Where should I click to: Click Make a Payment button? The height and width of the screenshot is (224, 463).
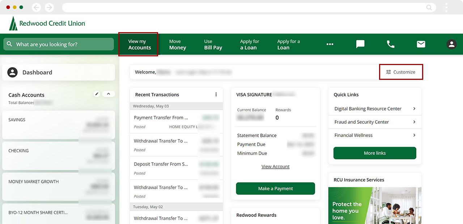point(276,189)
